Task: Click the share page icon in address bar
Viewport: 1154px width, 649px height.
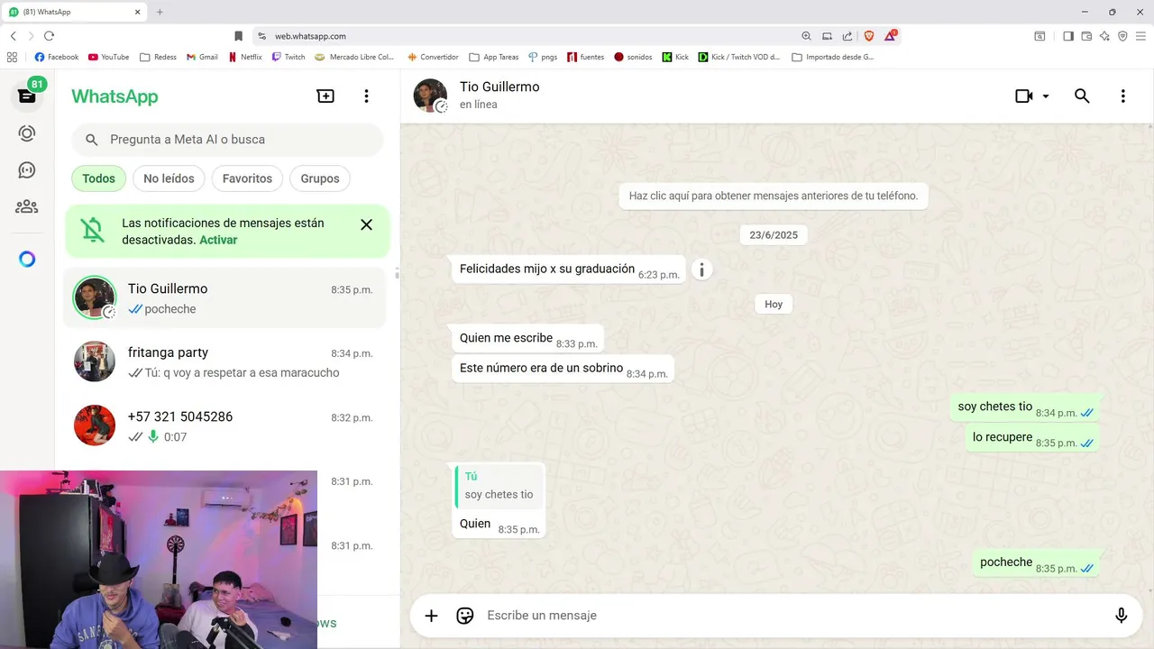Action: click(x=847, y=36)
